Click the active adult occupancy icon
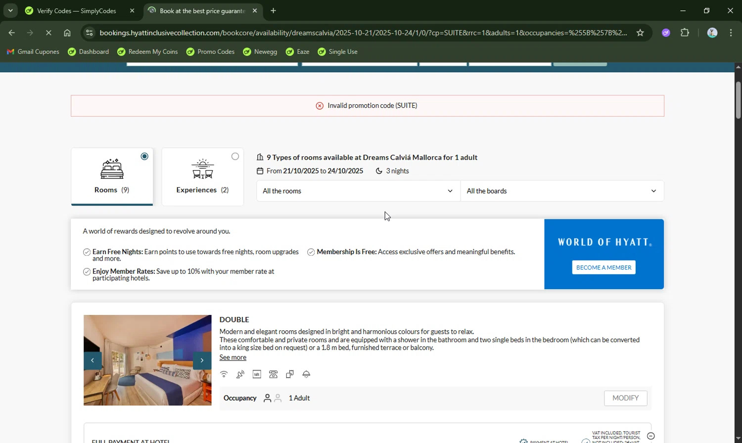This screenshot has height=443, width=742. click(x=267, y=398)
